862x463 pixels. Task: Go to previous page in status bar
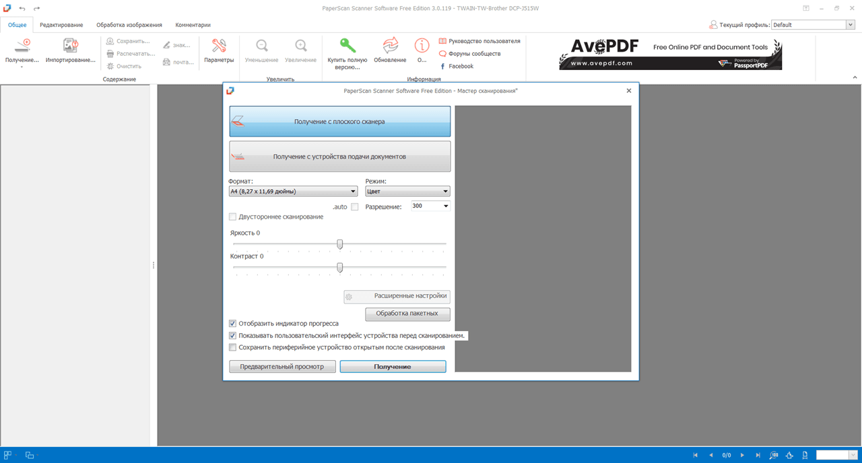click(710, 456)
